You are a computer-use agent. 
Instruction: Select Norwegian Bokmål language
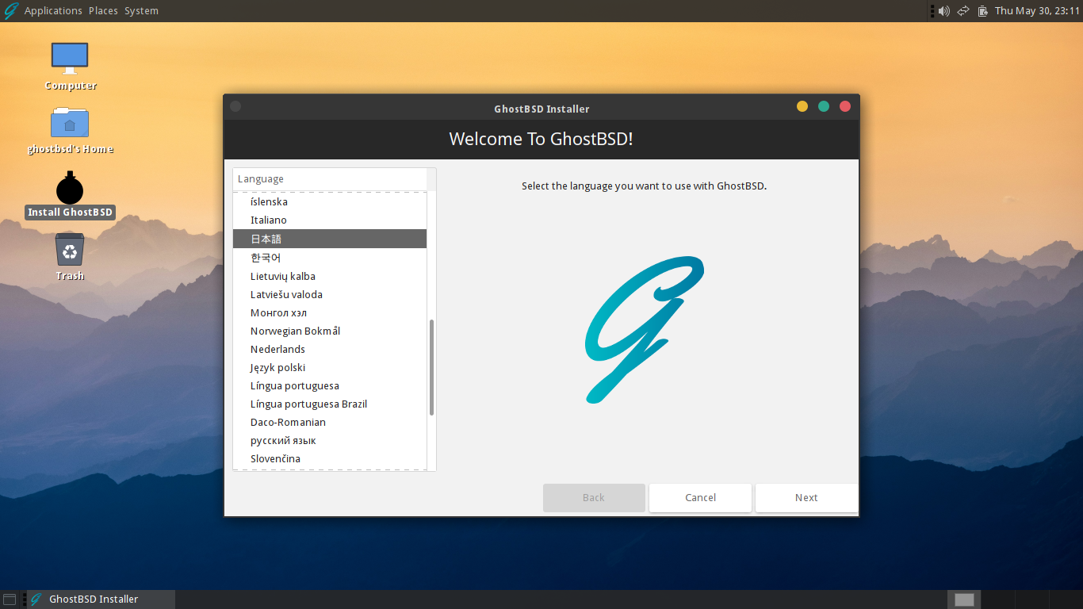(330, 331)
